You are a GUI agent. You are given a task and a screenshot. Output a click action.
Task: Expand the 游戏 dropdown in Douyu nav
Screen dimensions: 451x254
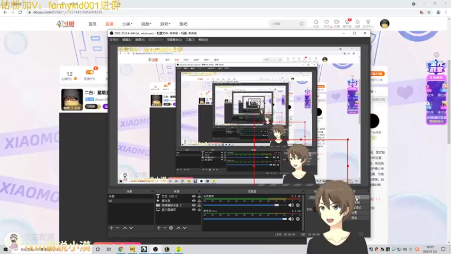(x=165, y=24)
